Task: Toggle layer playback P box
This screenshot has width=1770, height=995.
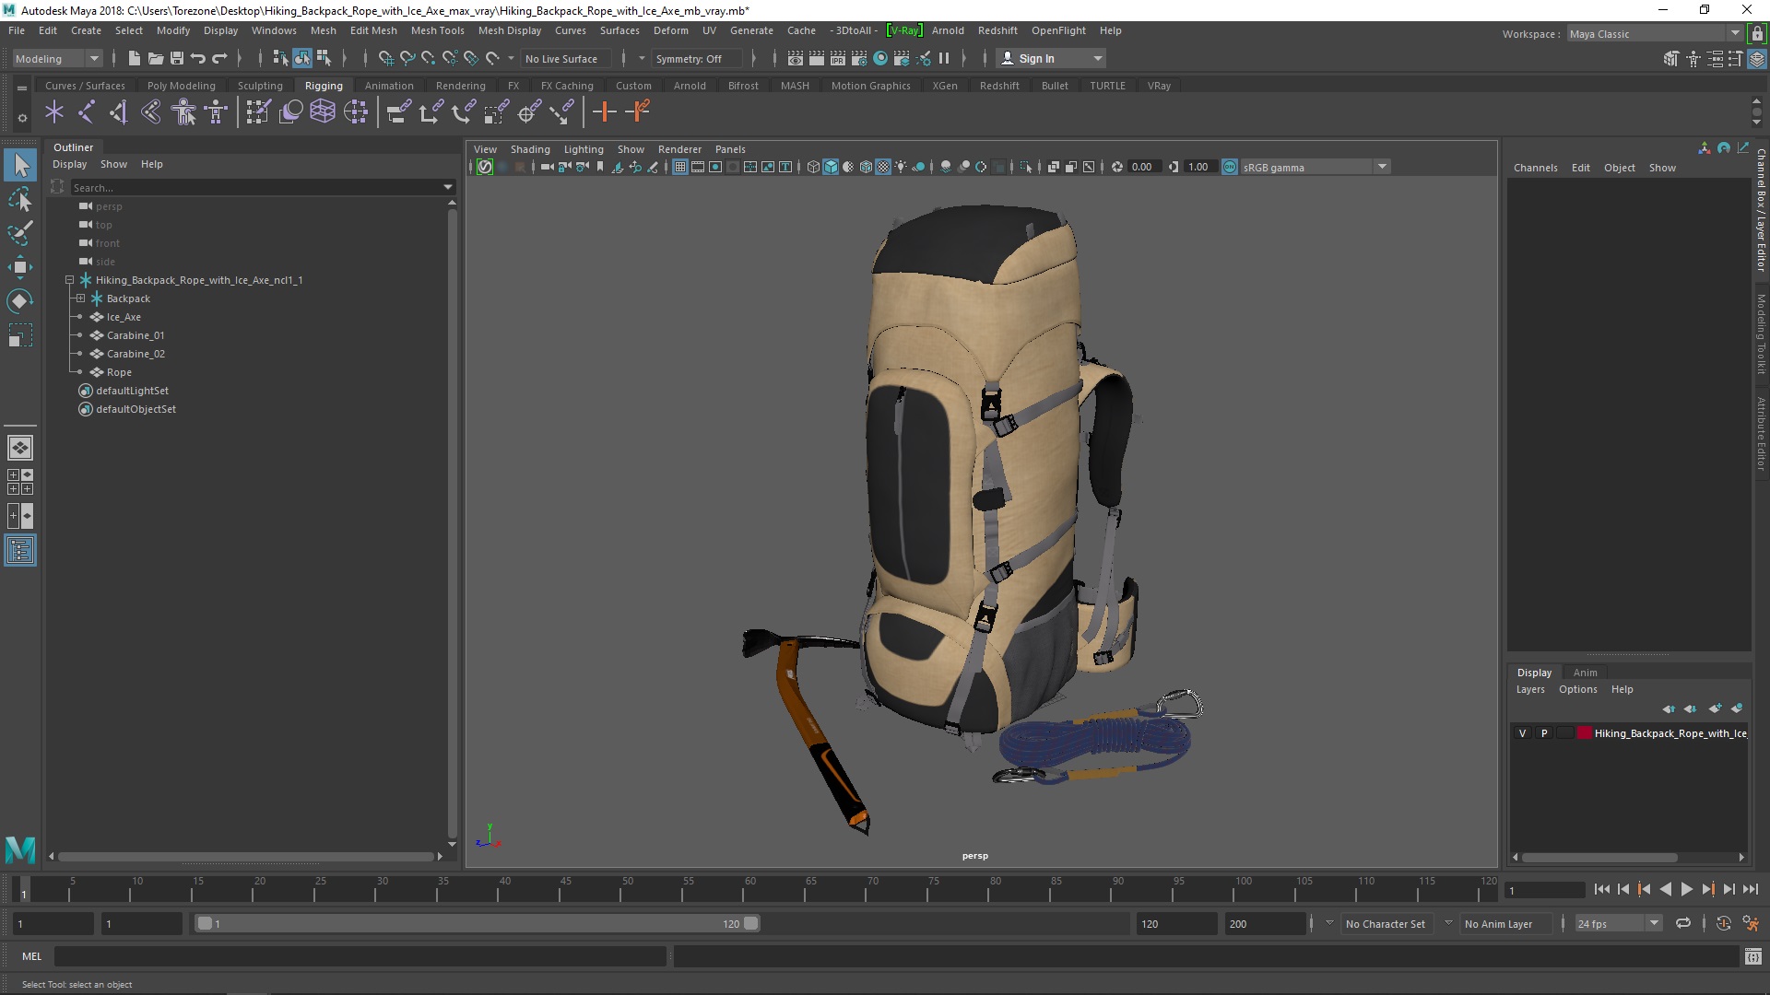Action: click(x=1544, y=733)
